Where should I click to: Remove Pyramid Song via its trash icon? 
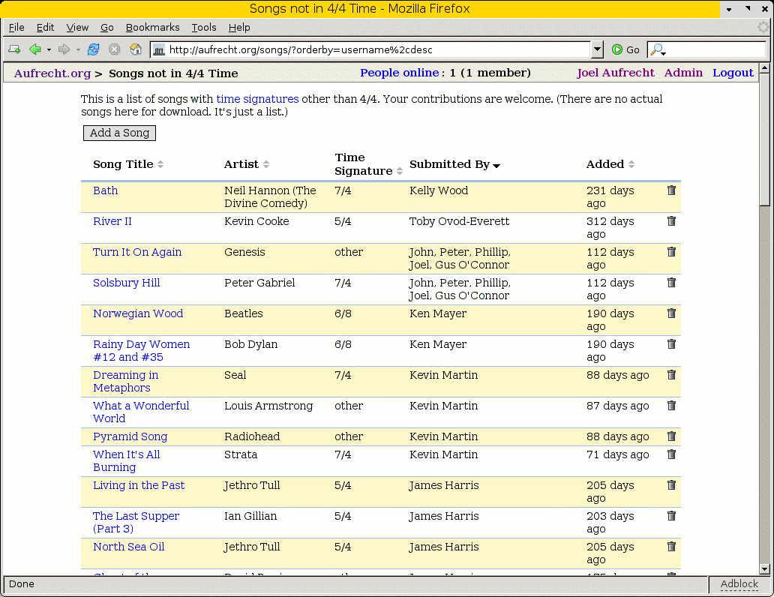click(671, 436)
